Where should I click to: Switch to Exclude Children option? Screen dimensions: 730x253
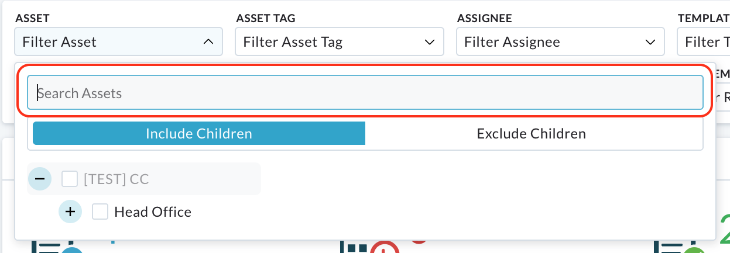tap(532, 133)
